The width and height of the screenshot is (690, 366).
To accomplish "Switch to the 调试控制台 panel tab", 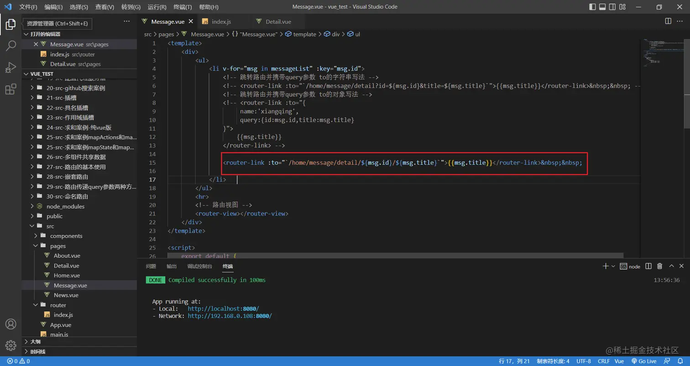I will coord(199,266).
